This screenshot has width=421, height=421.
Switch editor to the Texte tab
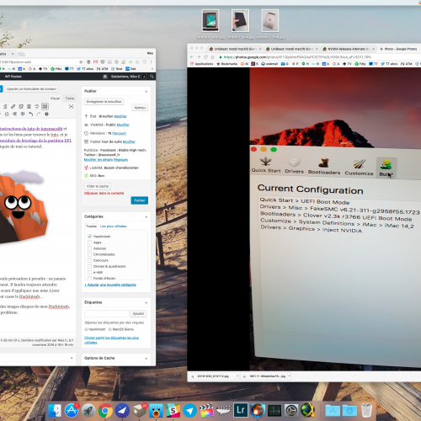point(70,99)
